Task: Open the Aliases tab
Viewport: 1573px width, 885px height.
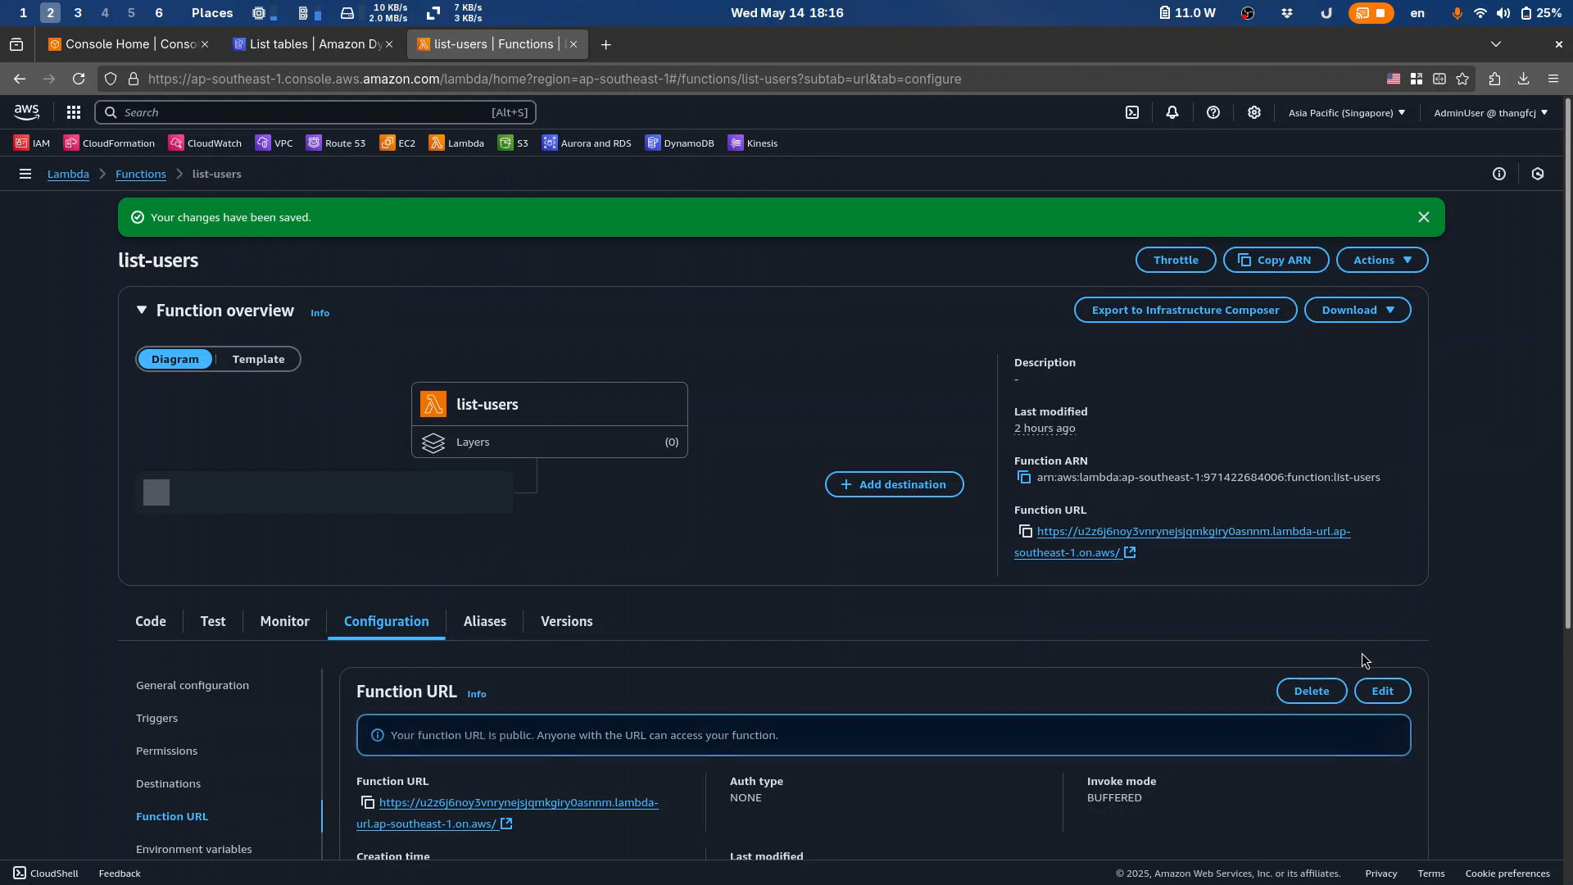Action: 485,622
